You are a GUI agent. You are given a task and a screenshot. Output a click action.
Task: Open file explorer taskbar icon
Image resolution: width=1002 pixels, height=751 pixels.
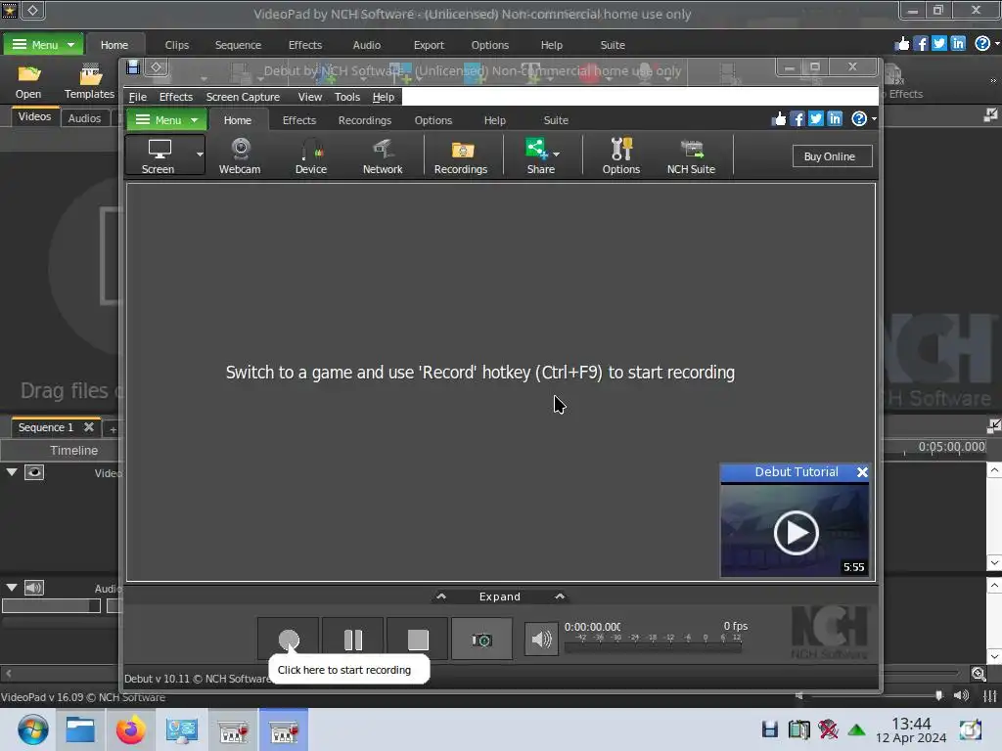[80, 729]
